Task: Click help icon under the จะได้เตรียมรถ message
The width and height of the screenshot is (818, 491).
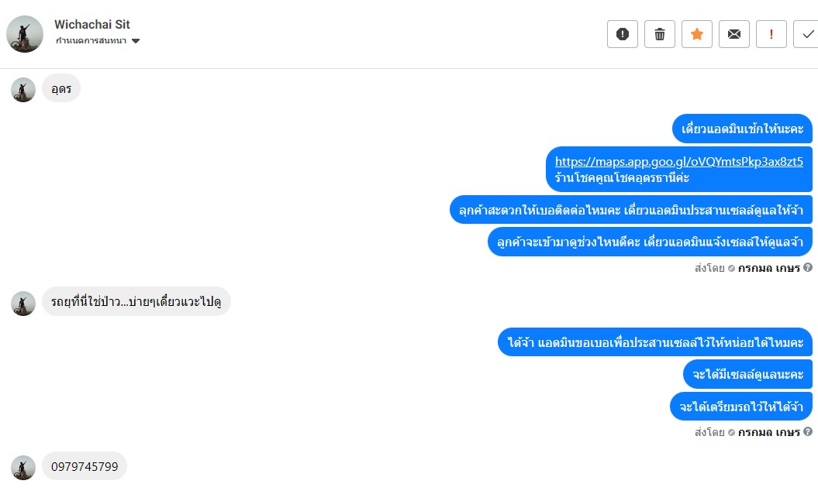Action: (808, 432)
